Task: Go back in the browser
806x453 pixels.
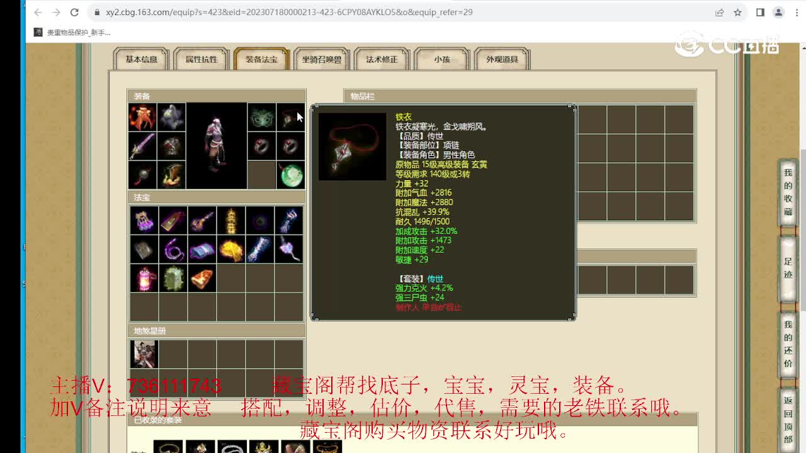Action: 38,12
